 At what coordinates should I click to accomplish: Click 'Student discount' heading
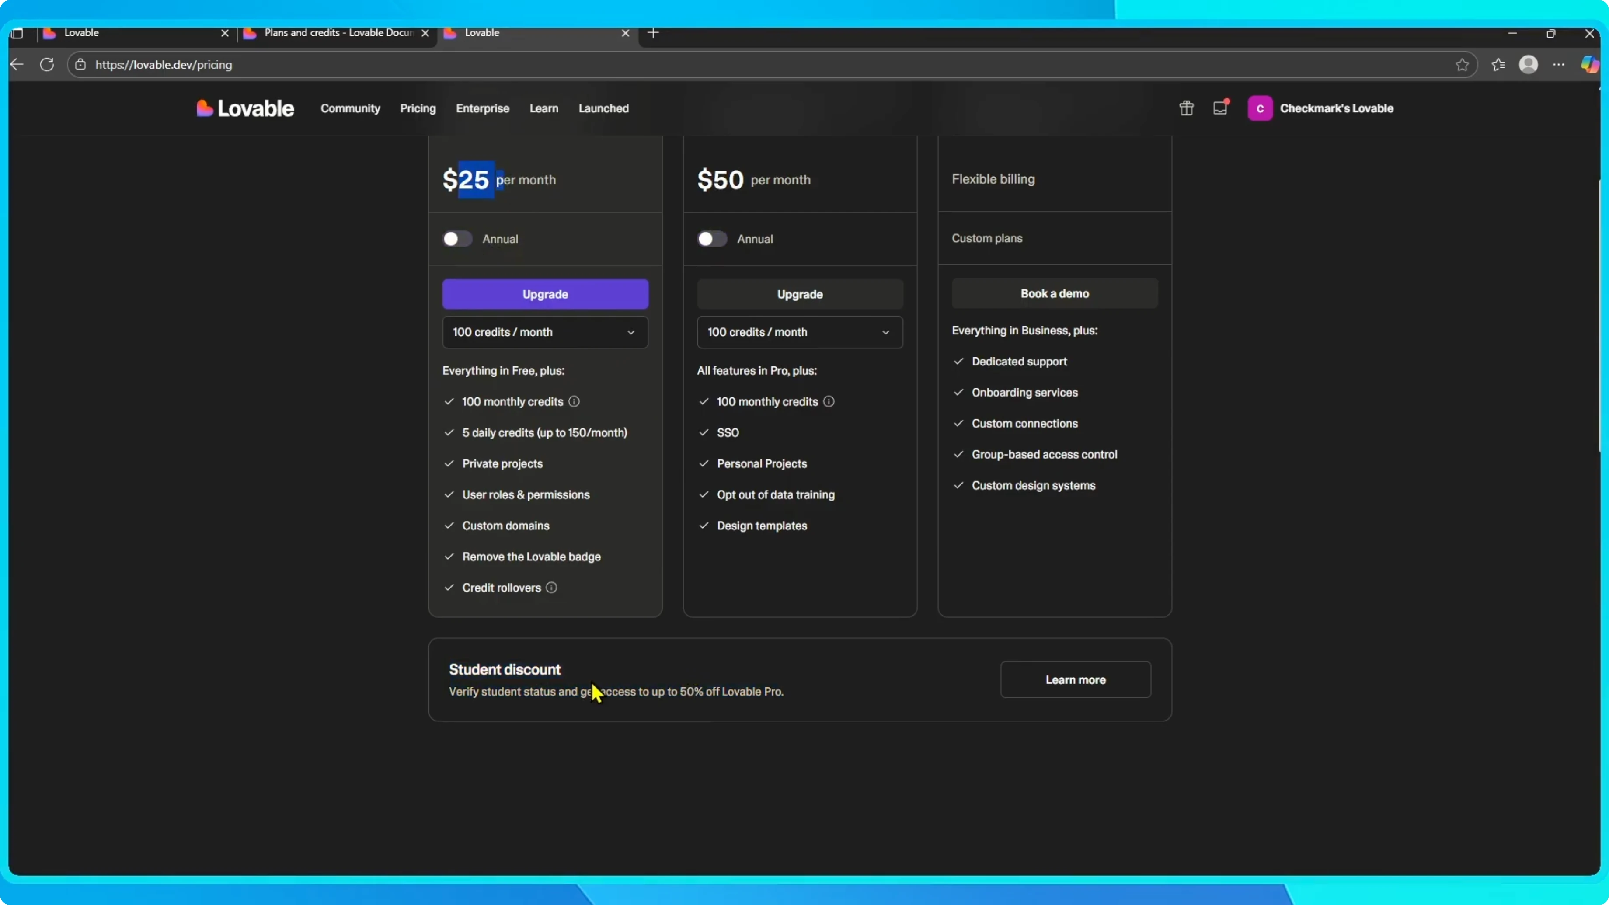coord(505,669)
